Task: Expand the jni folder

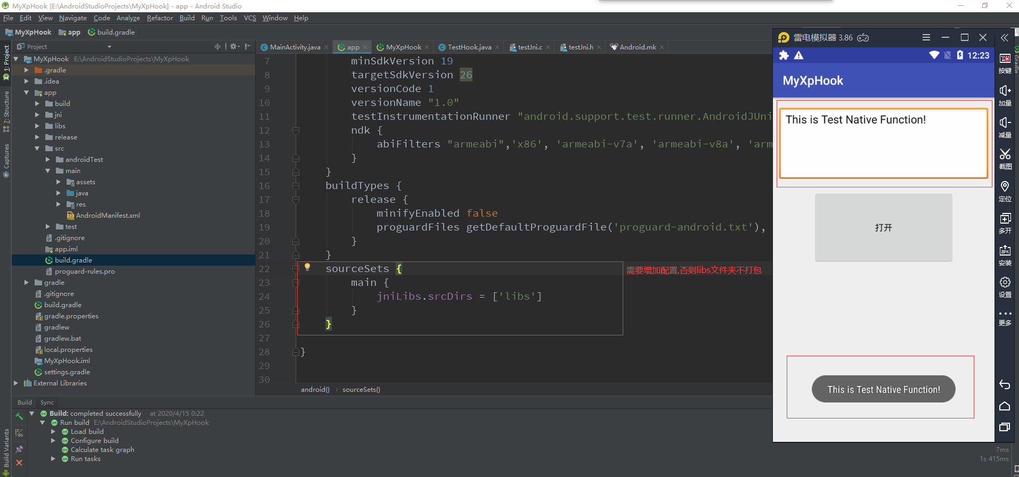Action: (37, 115)
